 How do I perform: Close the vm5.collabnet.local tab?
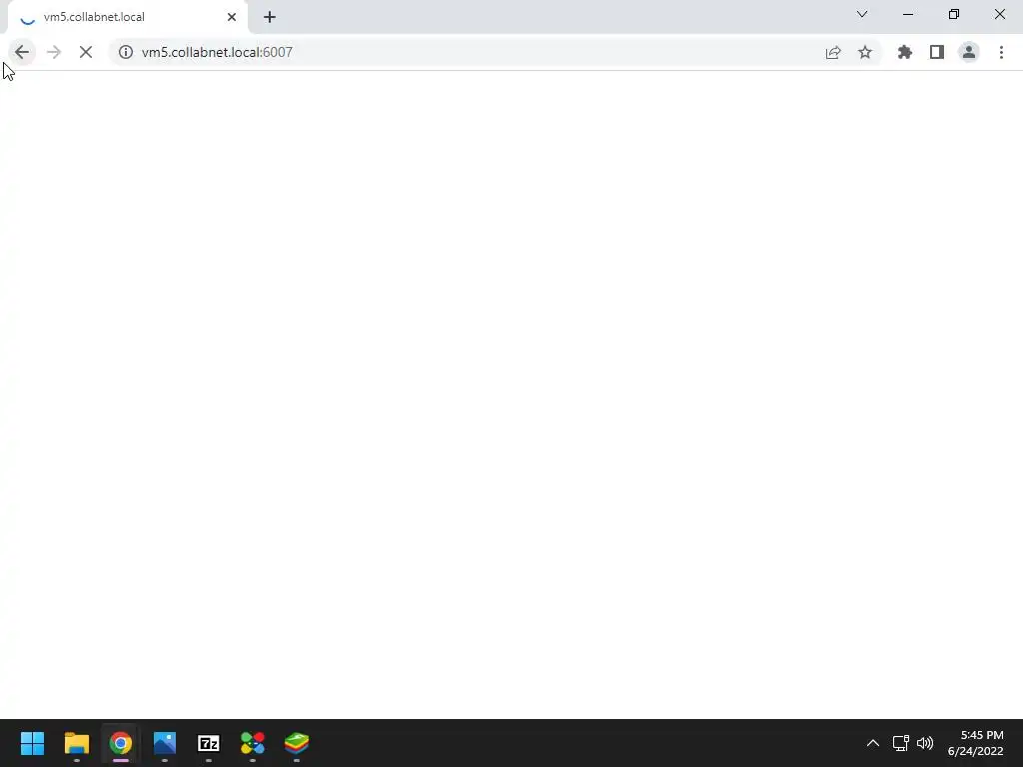tap(232, 17)
